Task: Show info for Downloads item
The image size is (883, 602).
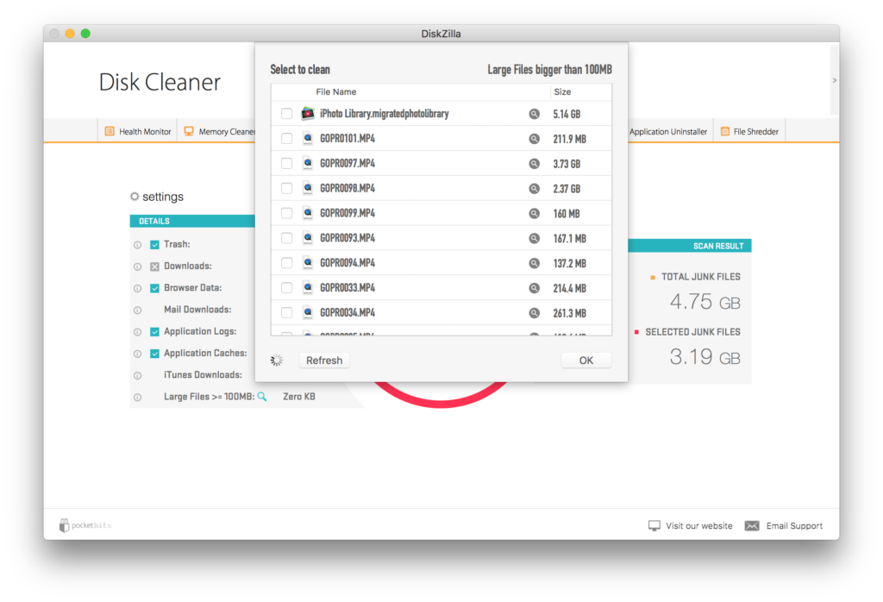Action: coord(137,267)
